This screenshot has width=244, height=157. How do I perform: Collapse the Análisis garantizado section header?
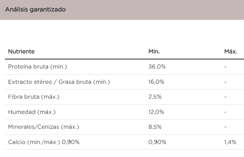pos(35,10)
